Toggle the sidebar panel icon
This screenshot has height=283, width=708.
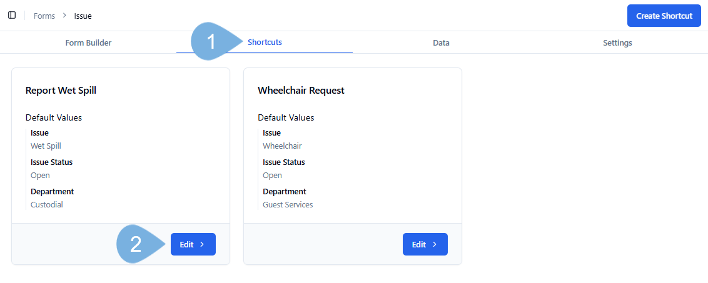(12, 15)
